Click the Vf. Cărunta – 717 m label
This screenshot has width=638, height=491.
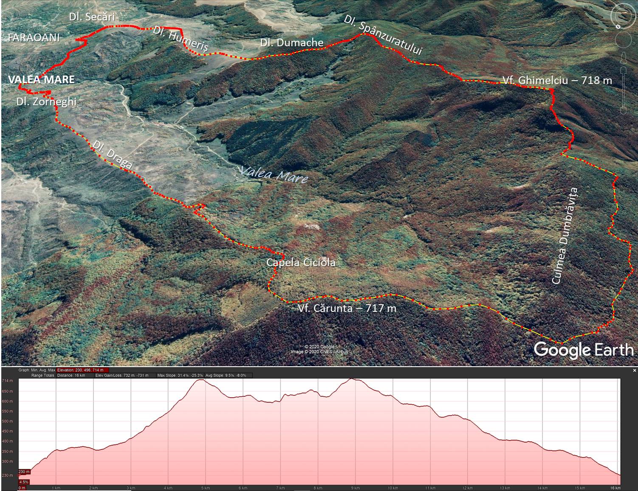(347, 308)
